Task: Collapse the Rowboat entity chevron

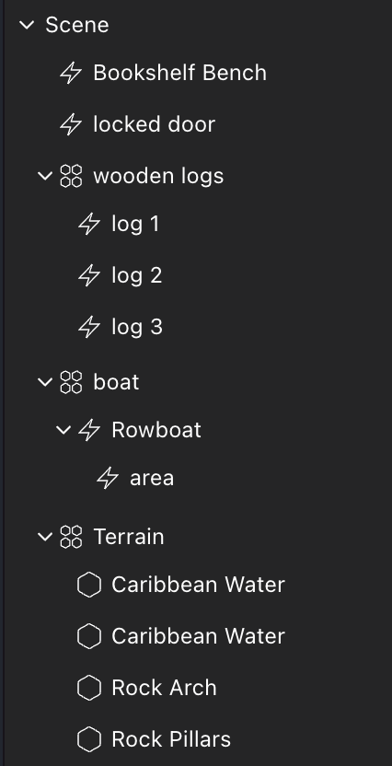Action: pos(63,430)
